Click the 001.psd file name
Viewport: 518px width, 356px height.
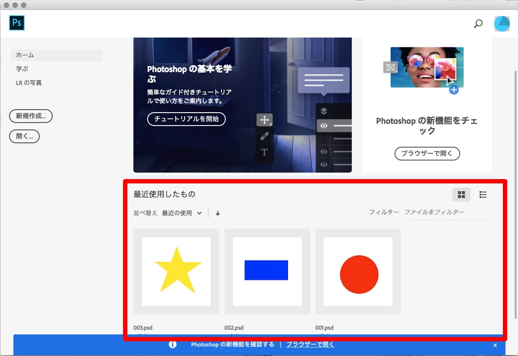(325, 328)
